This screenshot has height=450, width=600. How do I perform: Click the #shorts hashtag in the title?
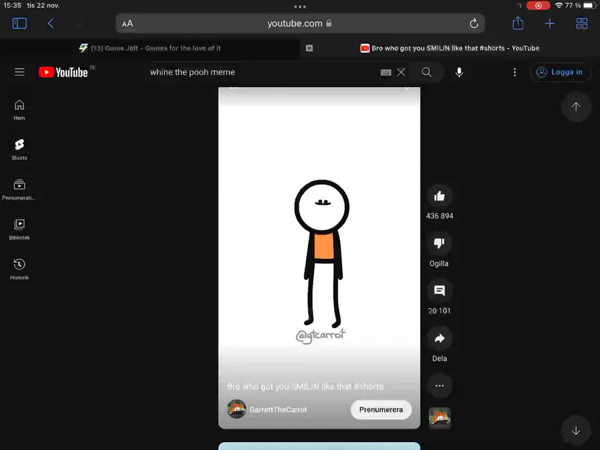click(369, 387)
